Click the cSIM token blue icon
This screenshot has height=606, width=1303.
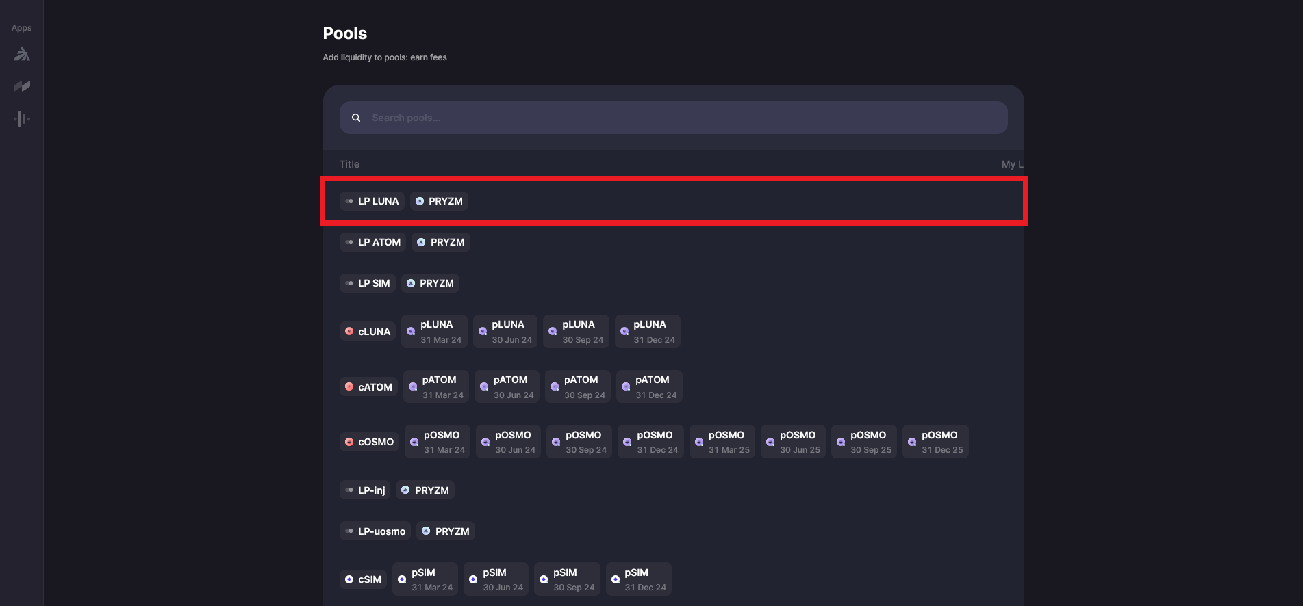point(349,579)
